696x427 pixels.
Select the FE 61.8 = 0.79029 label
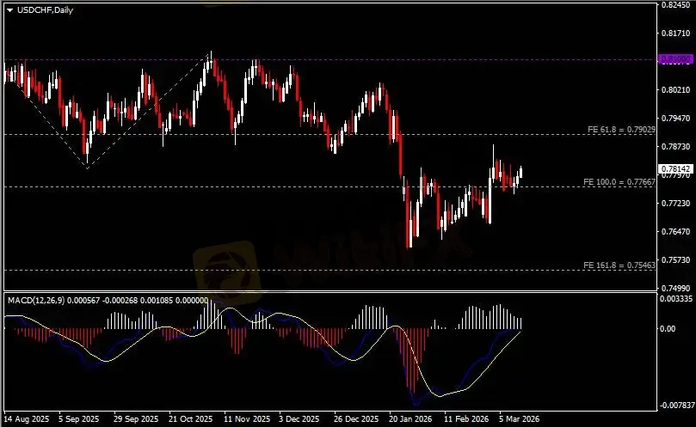[621, 130]
